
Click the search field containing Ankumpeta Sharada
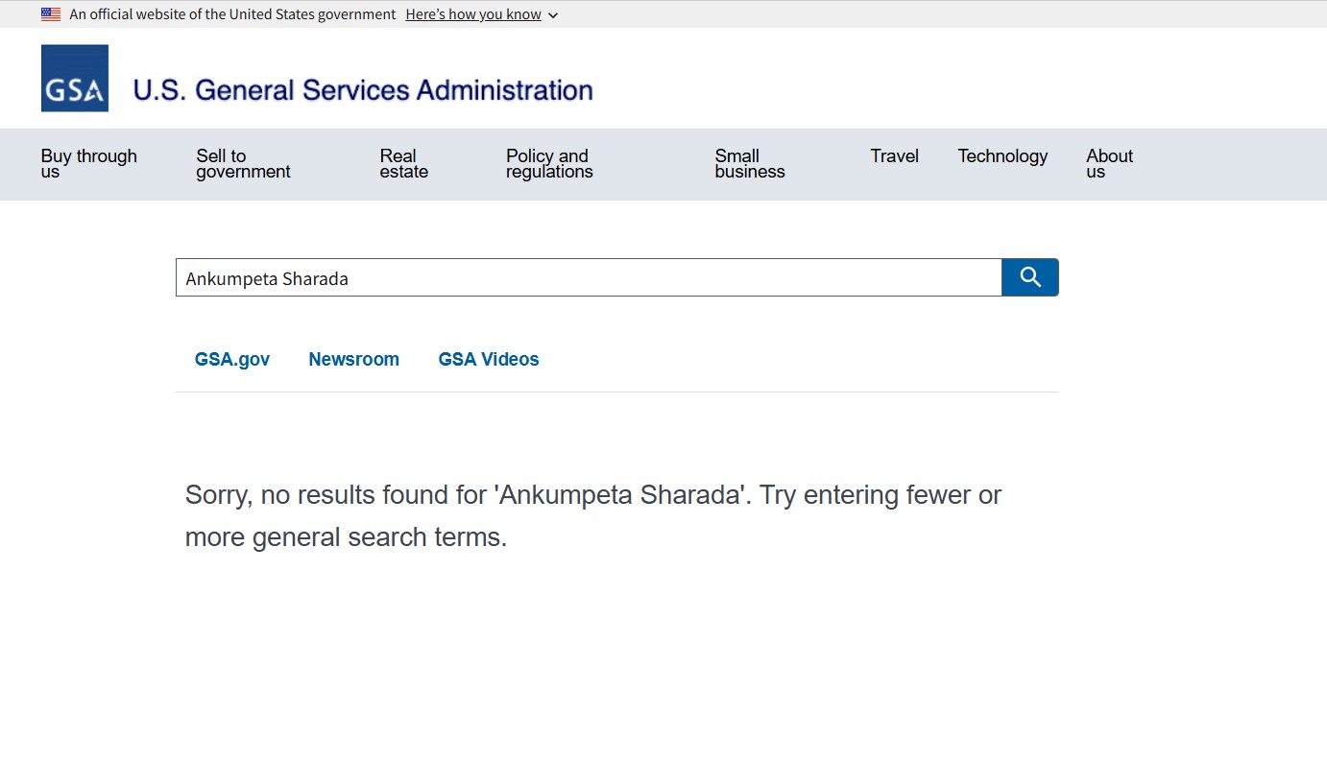pos(588,278)
